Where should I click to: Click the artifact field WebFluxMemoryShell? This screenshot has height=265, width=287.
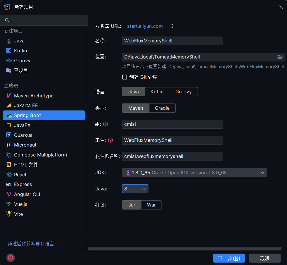[172, 140]
